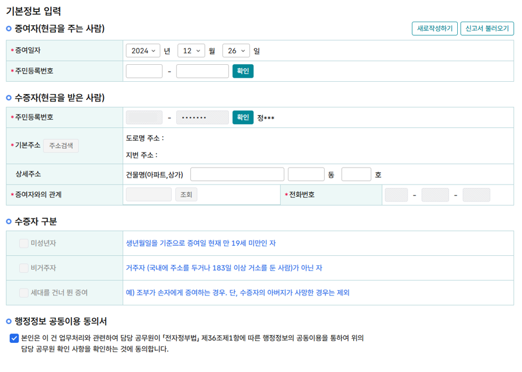Screen dimensions: 522x372
Task: Click 확인 next to the donor's registration number
Action: [x=242, y=71]
